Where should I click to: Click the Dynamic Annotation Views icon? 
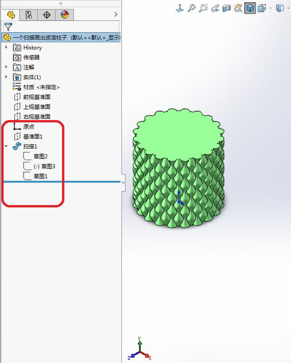point(238,8)
